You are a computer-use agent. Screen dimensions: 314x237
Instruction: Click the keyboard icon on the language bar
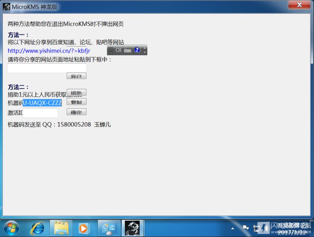pos(128,51)
